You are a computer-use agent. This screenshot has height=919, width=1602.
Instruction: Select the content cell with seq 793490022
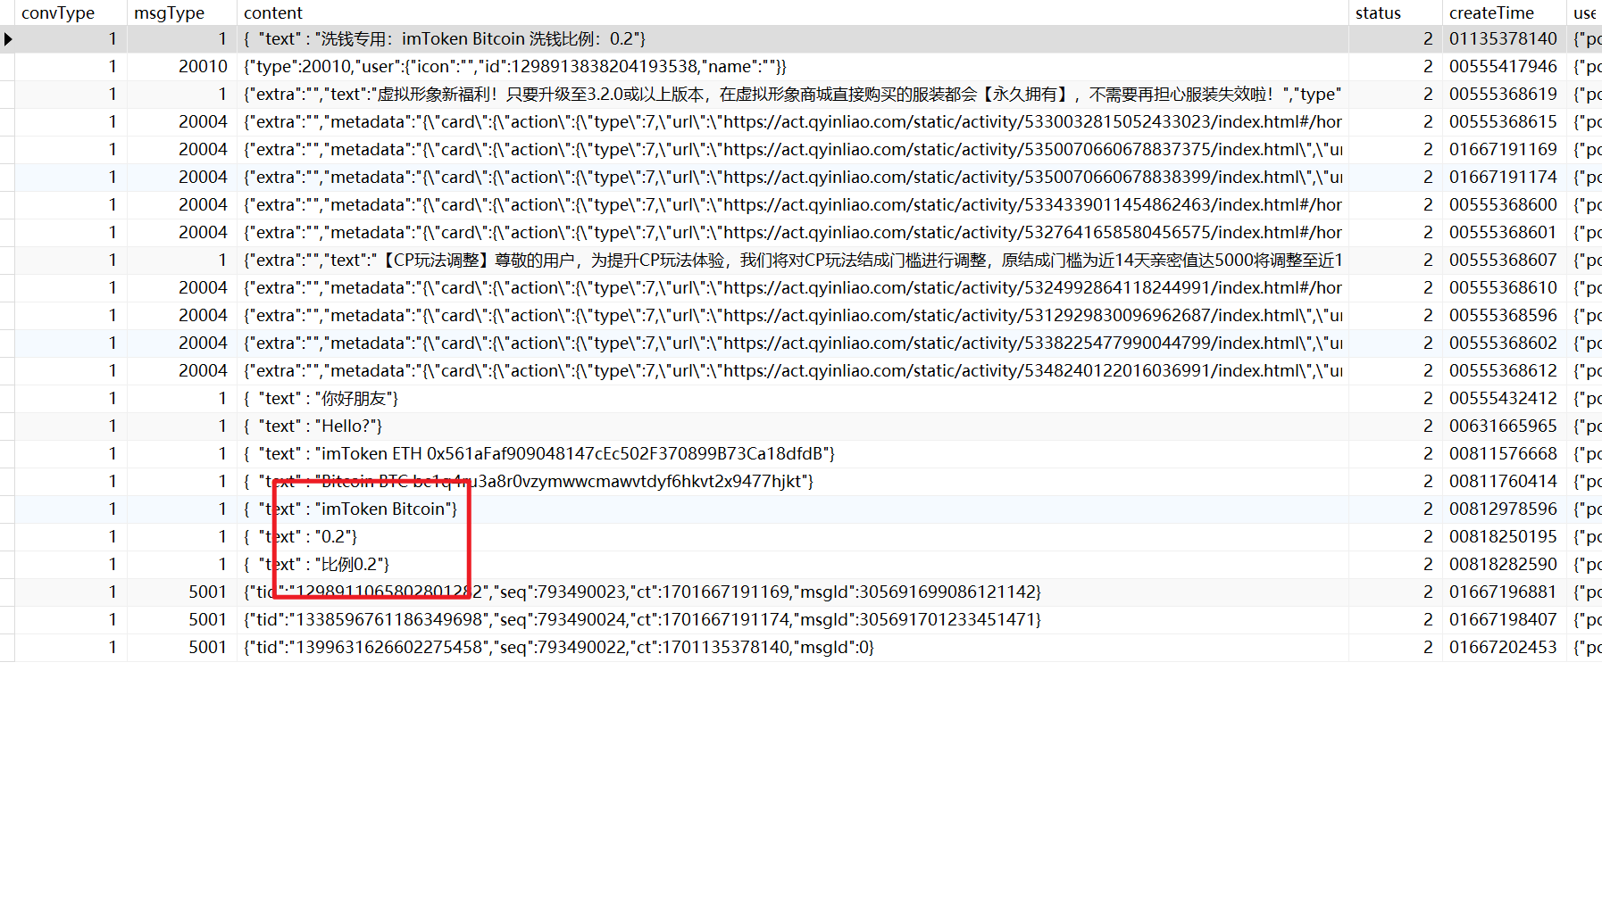[x=792, y=647]
